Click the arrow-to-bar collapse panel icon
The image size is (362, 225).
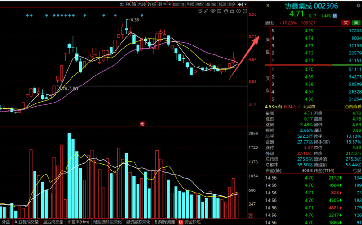pyautogui.click(x=240, y=4)
